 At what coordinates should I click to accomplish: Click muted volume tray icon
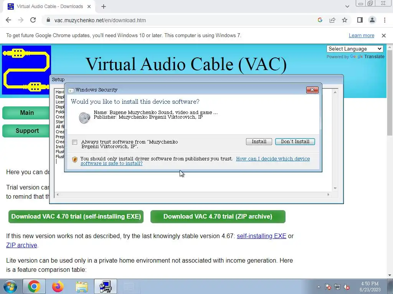tap(347, 287)
